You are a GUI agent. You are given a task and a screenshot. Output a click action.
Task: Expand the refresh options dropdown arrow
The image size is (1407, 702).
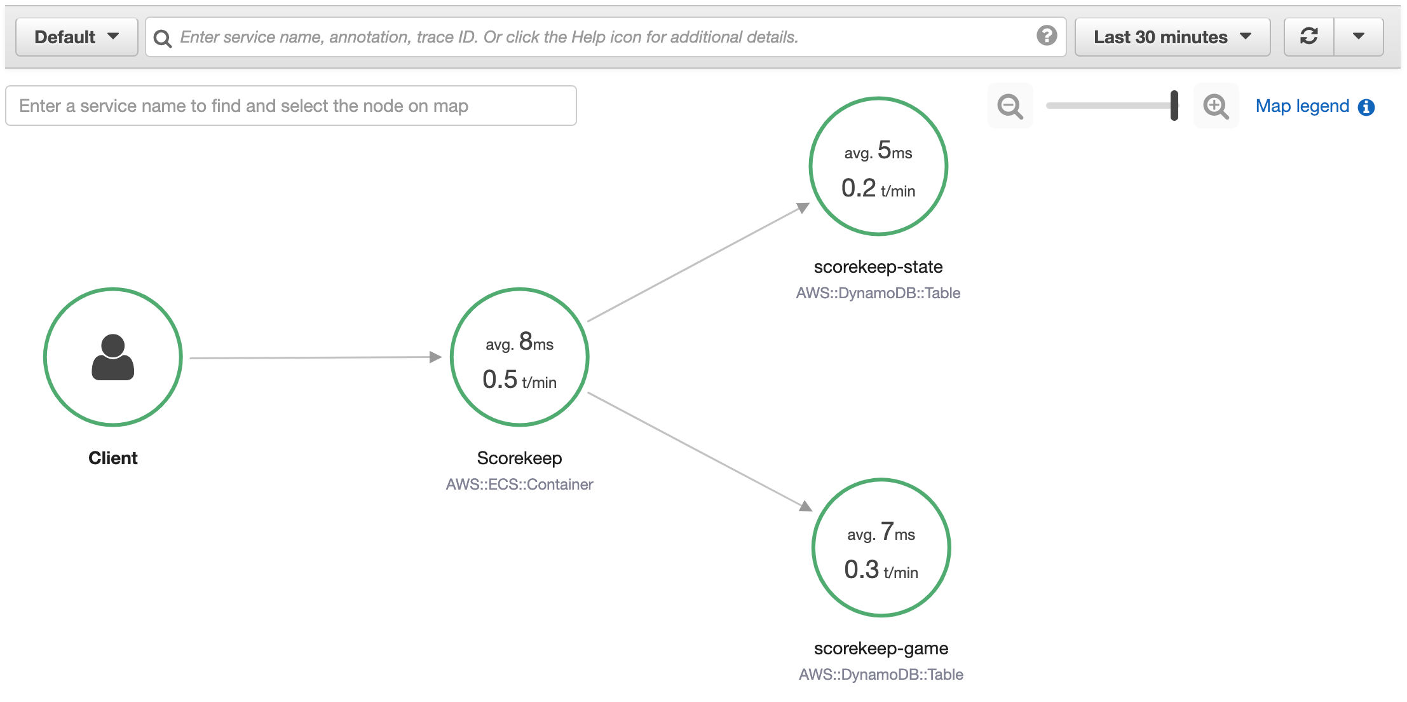coord(1359,37)
